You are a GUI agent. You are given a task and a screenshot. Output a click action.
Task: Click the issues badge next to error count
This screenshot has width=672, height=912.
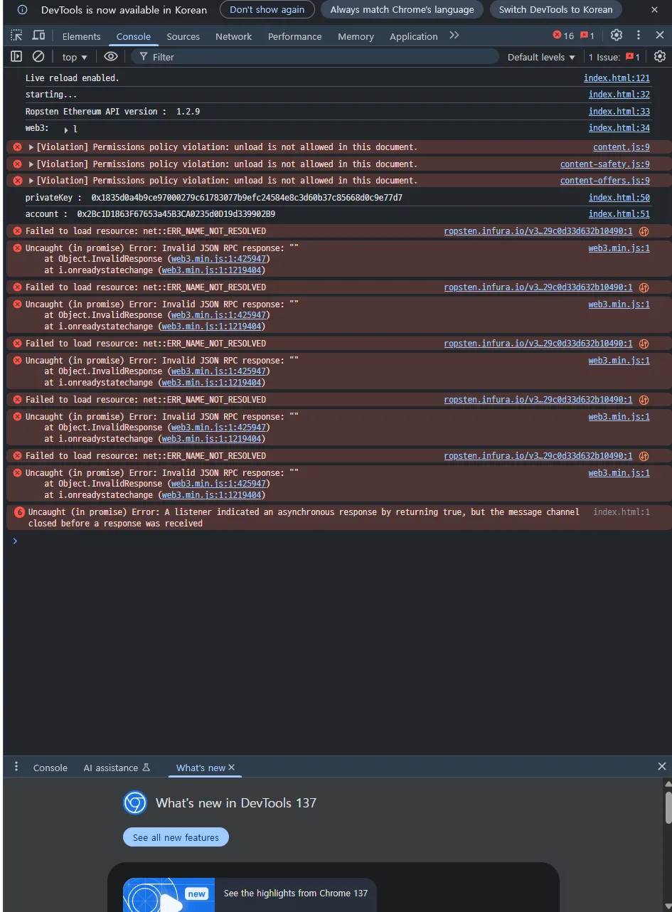point(587,36)
